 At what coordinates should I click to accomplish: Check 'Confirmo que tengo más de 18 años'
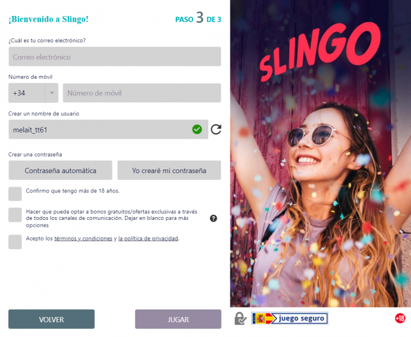tap(15, 194)
